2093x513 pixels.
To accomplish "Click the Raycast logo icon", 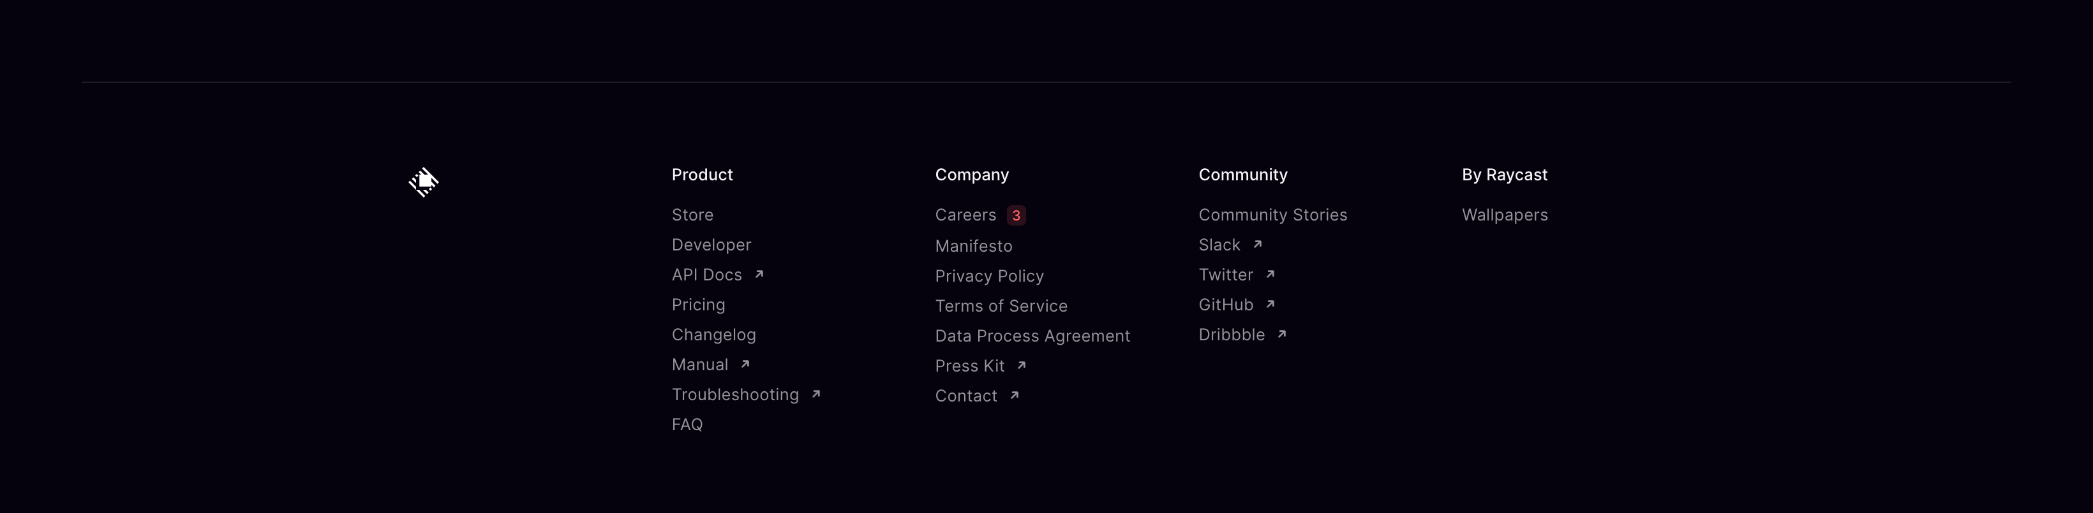I will tap(423, 182).
